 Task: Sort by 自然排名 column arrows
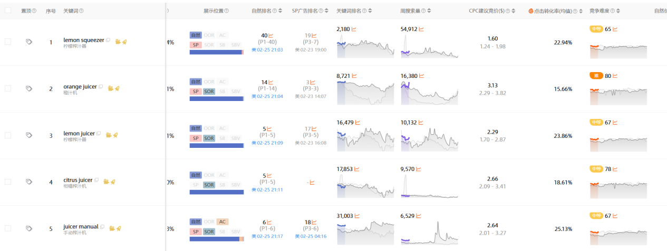point(280,11)
